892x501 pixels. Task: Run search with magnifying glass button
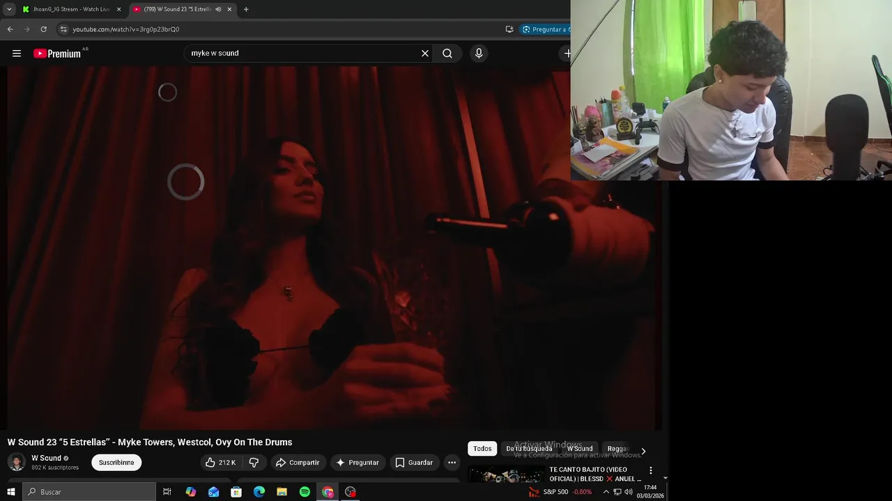447,54
